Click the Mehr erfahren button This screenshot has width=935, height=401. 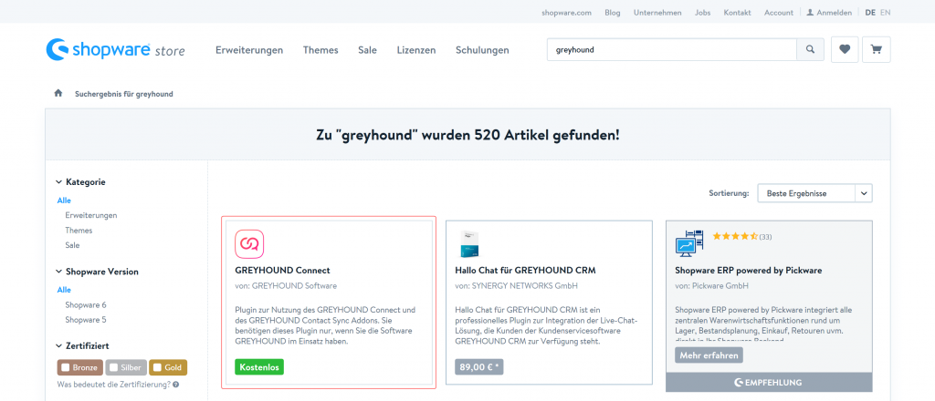[x=709, y=355]
